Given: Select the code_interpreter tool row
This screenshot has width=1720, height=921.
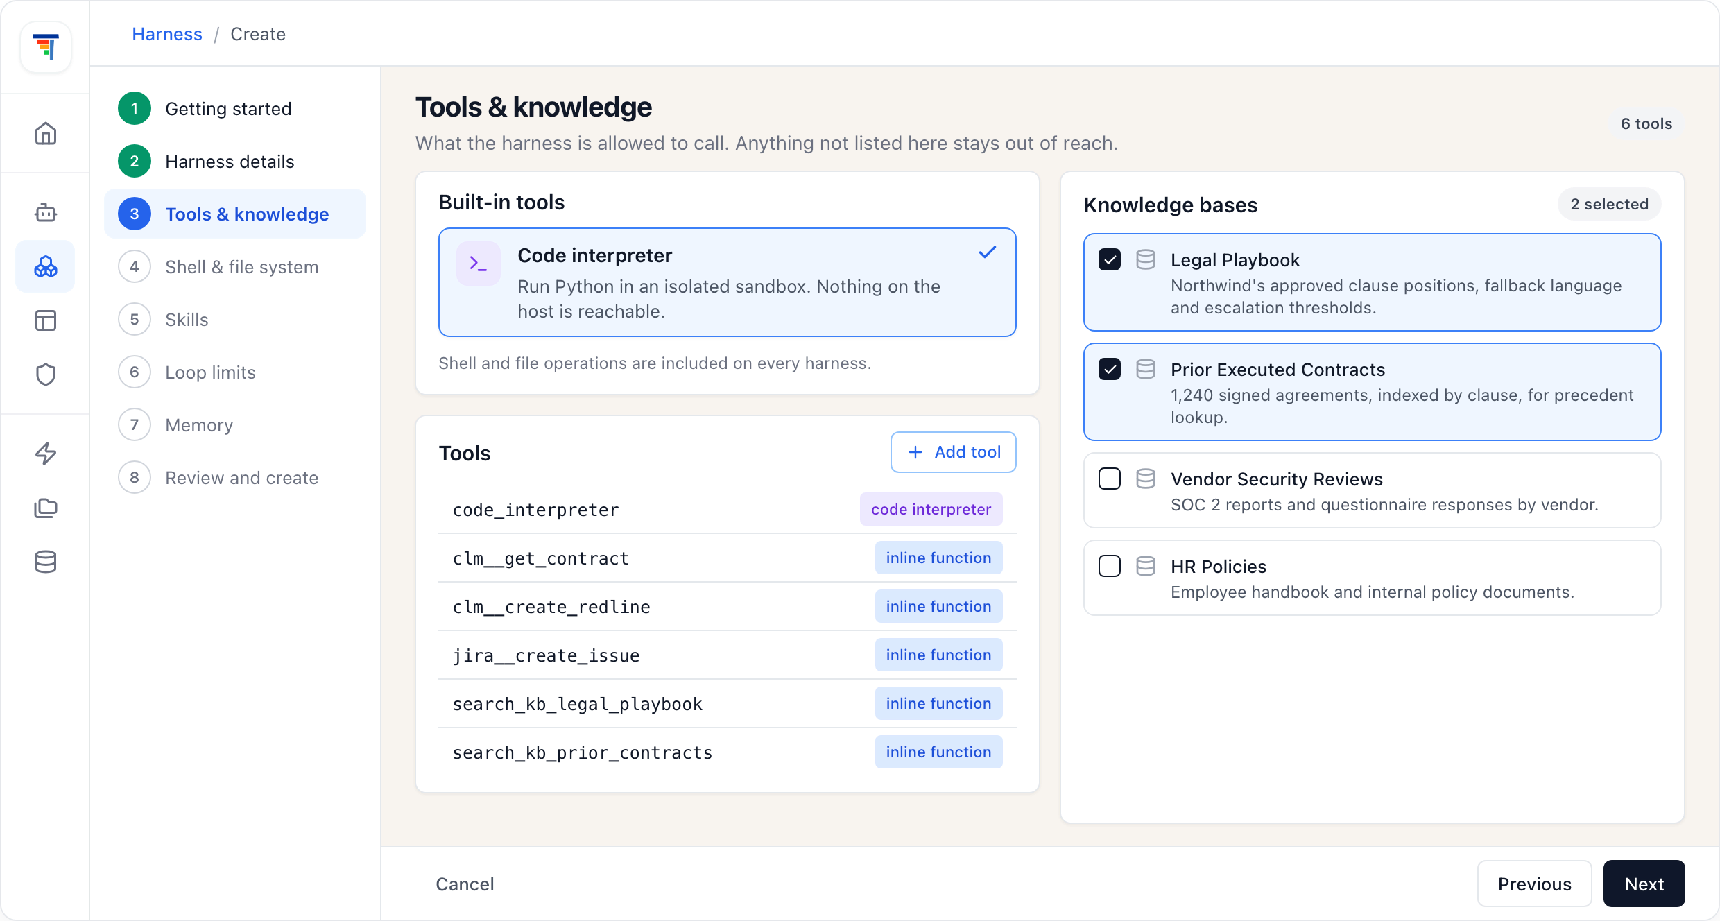Looking at the screenshot, I should [x=727, y=509].
